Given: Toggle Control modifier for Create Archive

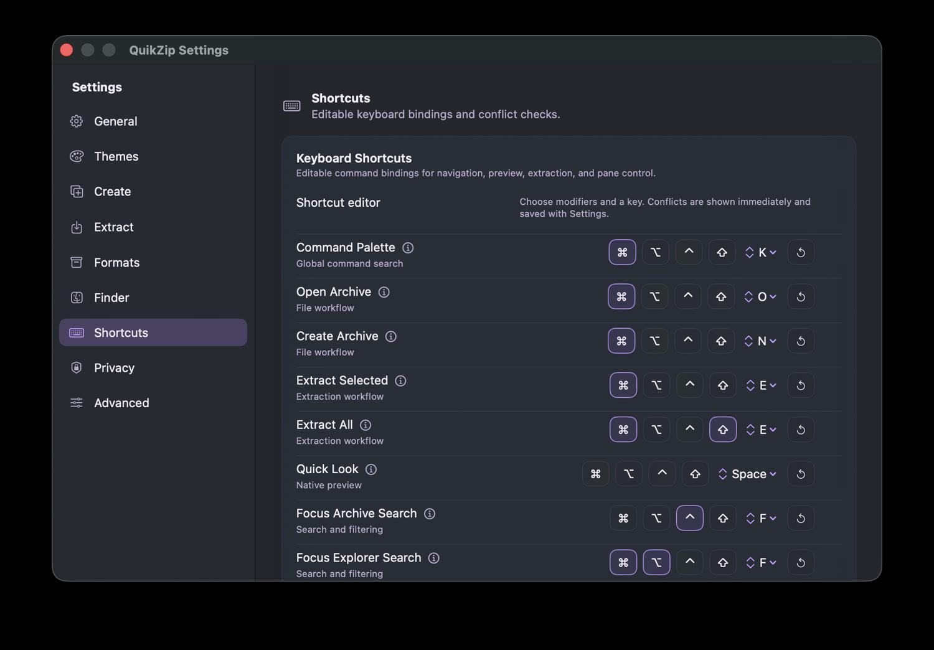Looking at the screenshot, I should (688, 341).
